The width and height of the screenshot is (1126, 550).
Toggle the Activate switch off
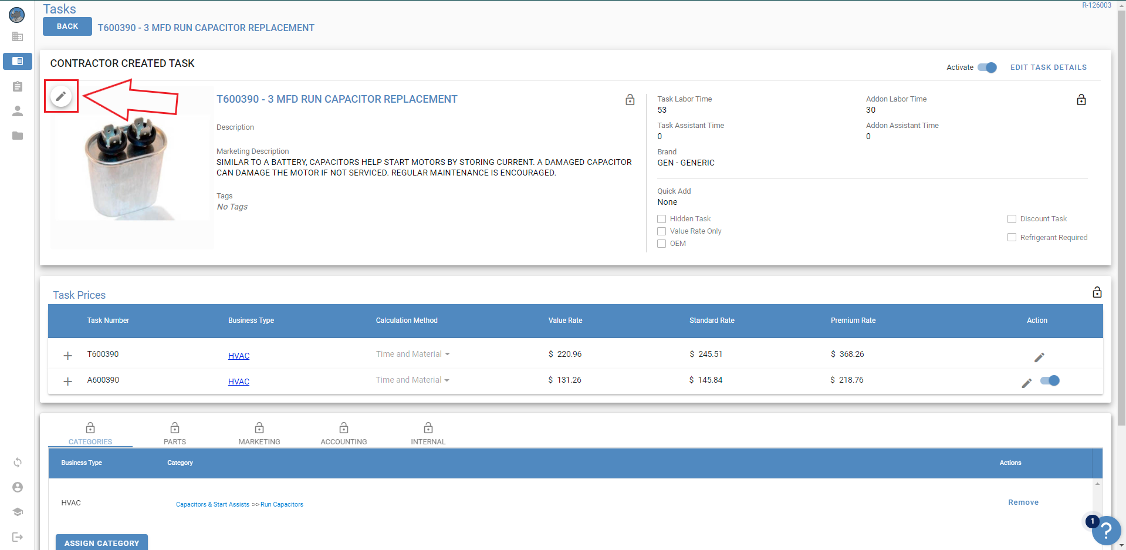(x=988, y=68)
